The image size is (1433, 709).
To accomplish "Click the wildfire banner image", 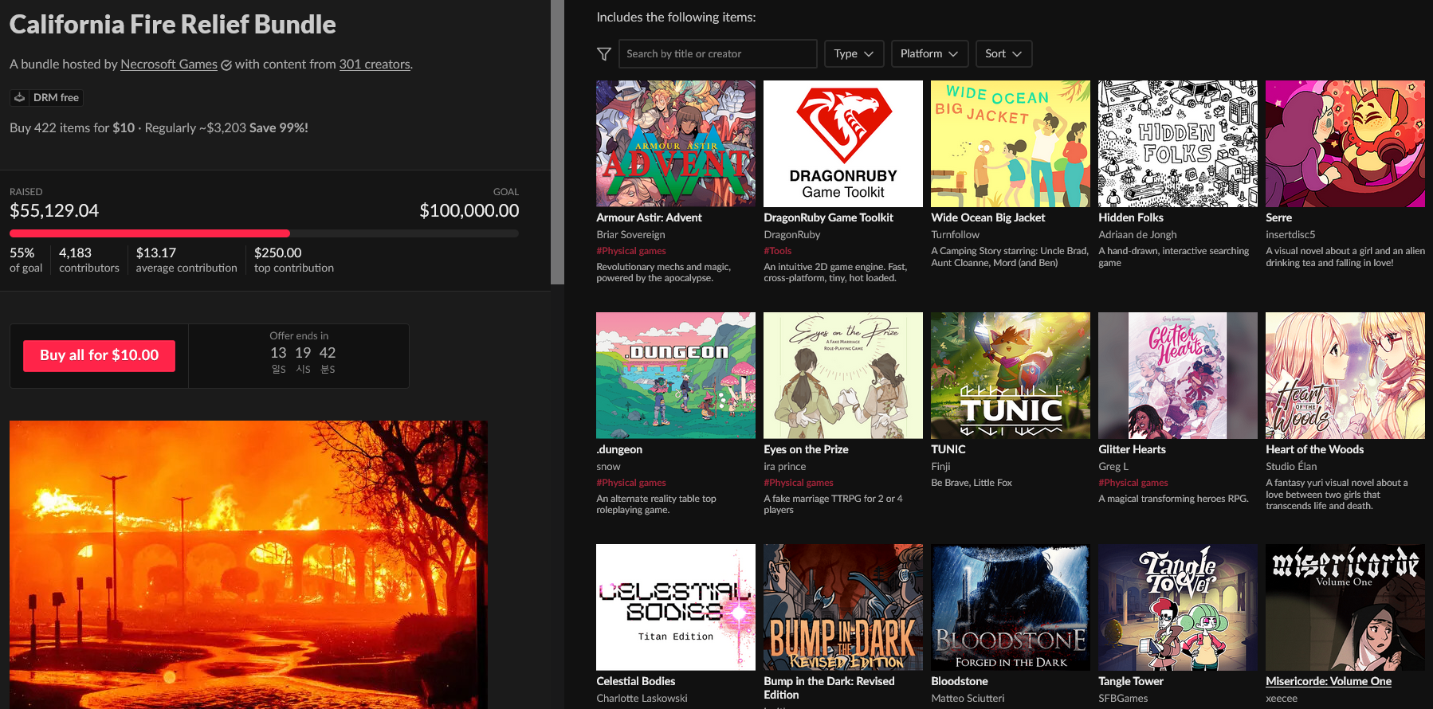I will (249, 565).
